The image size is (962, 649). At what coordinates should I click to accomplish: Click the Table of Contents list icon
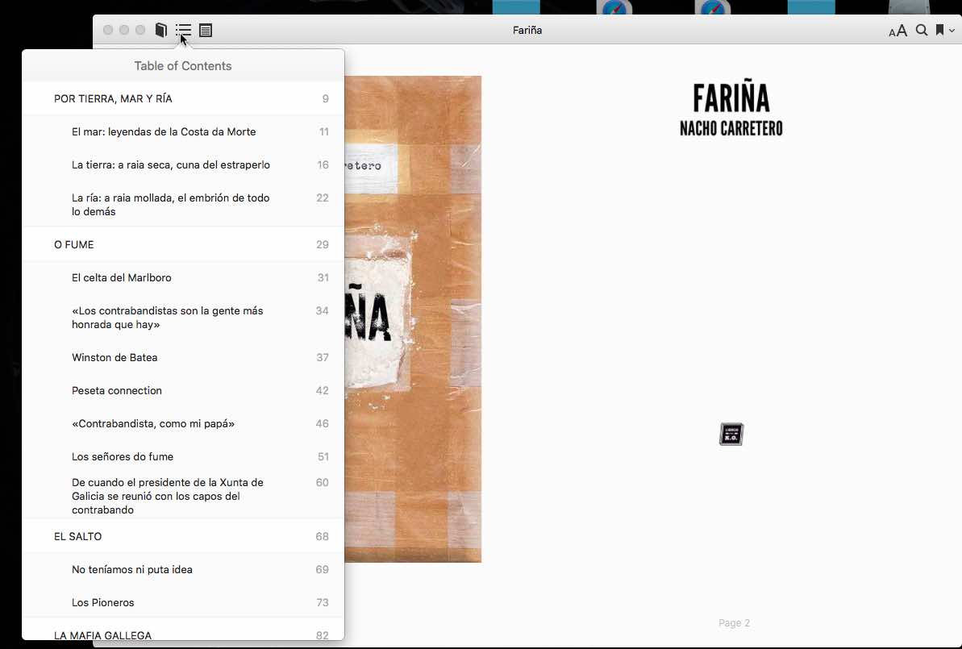pyautogui.click(x=183, y=30)
